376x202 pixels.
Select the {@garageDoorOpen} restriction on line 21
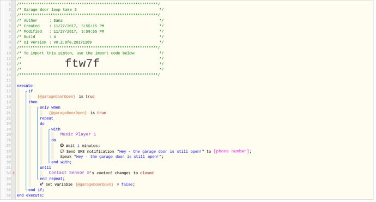tap(68, 112)
